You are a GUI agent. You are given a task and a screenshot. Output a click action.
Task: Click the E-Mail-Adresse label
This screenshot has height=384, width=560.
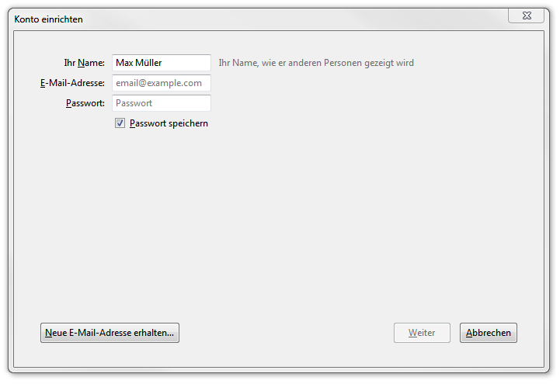coord(72,83)
